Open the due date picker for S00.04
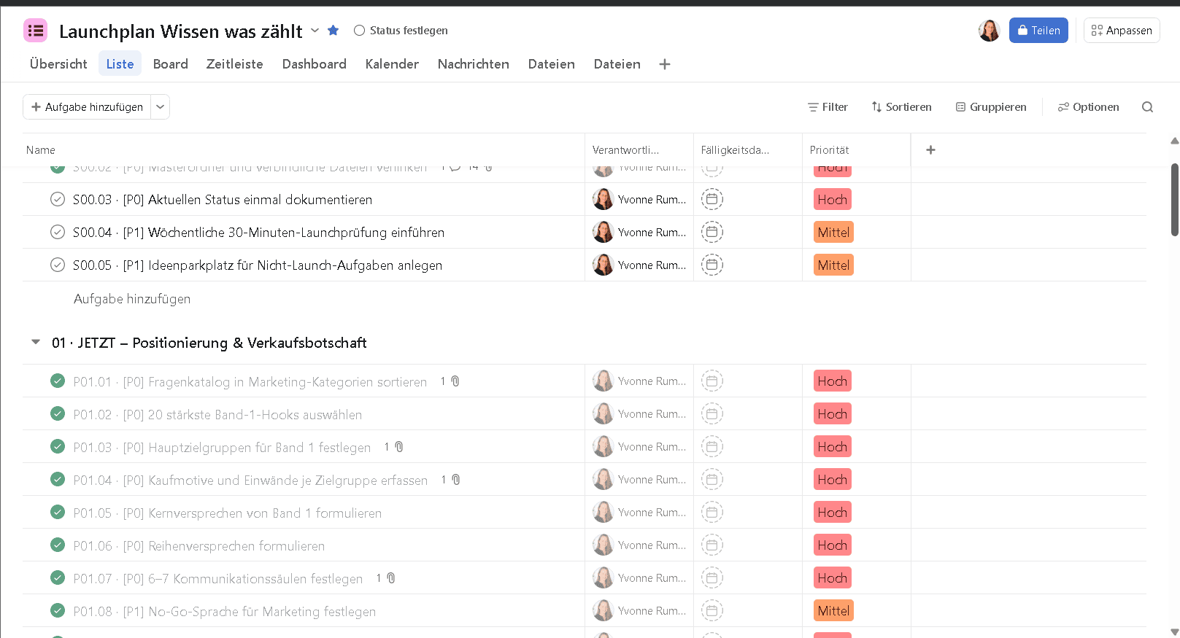The width and height of the screenshot is (1180, 638). tap(712, 232)
